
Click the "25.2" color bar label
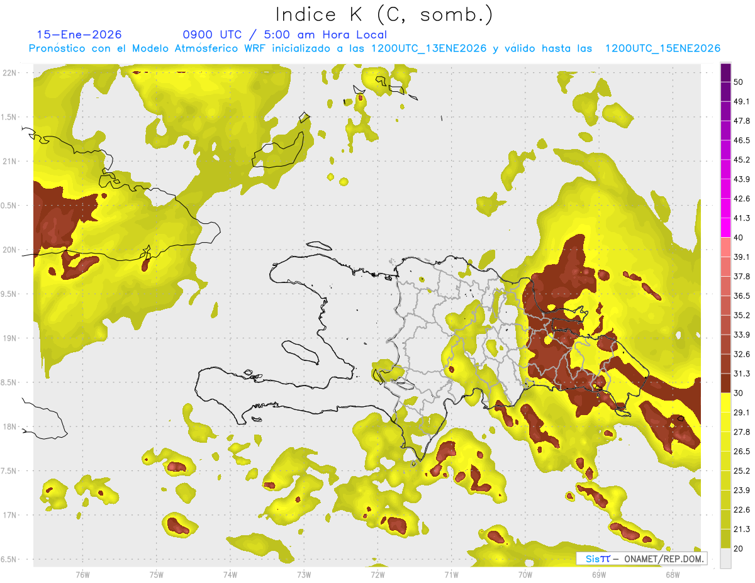742,471
